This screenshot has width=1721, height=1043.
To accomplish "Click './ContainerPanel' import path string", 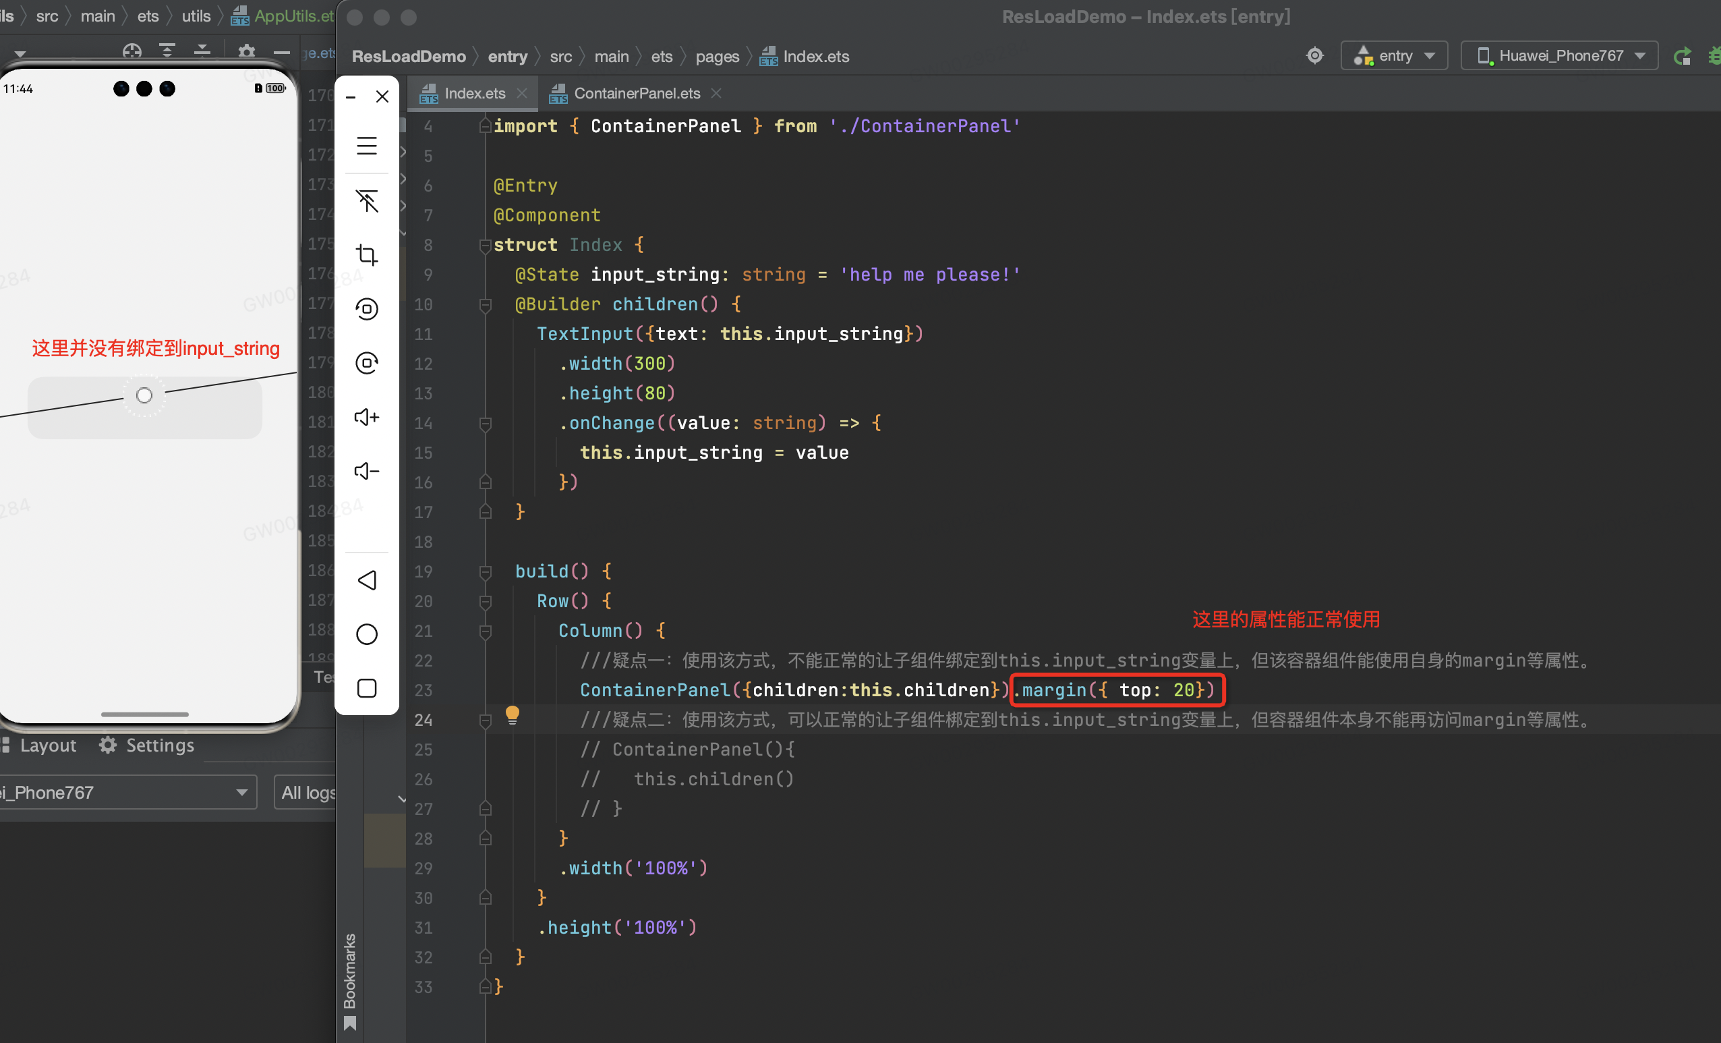I will pos(925,126).
